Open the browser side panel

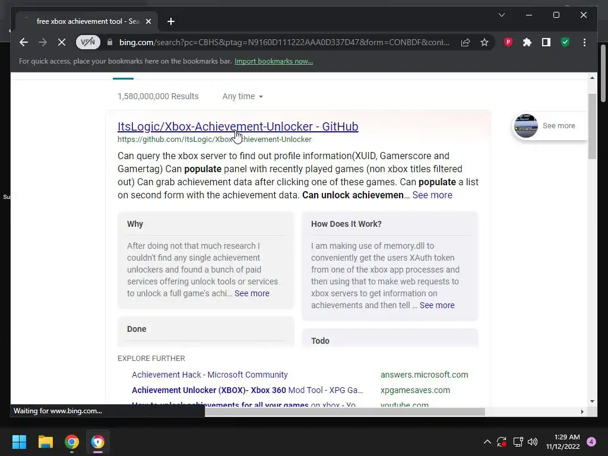click(546, 42)
